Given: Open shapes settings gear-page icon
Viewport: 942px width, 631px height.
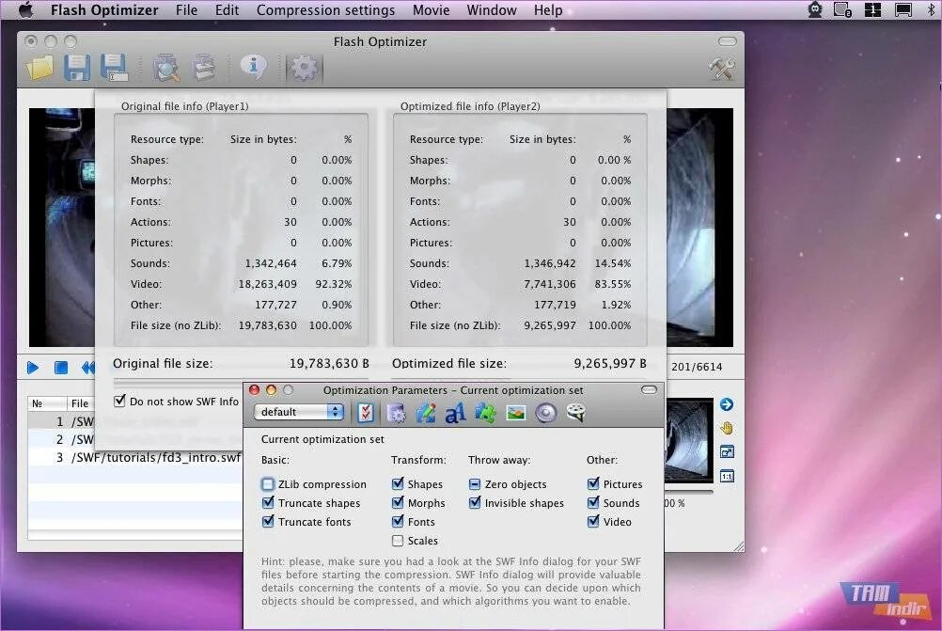Looking at the screenshot, I should (395, 413).
